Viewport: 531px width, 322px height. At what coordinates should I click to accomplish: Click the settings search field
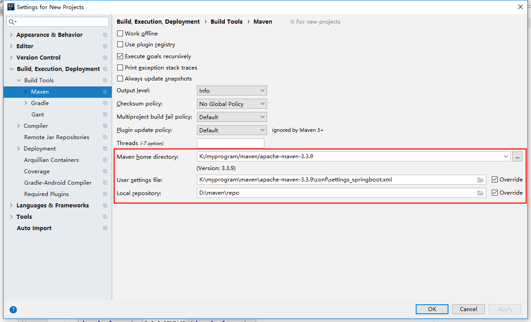(x=57, y=22)
